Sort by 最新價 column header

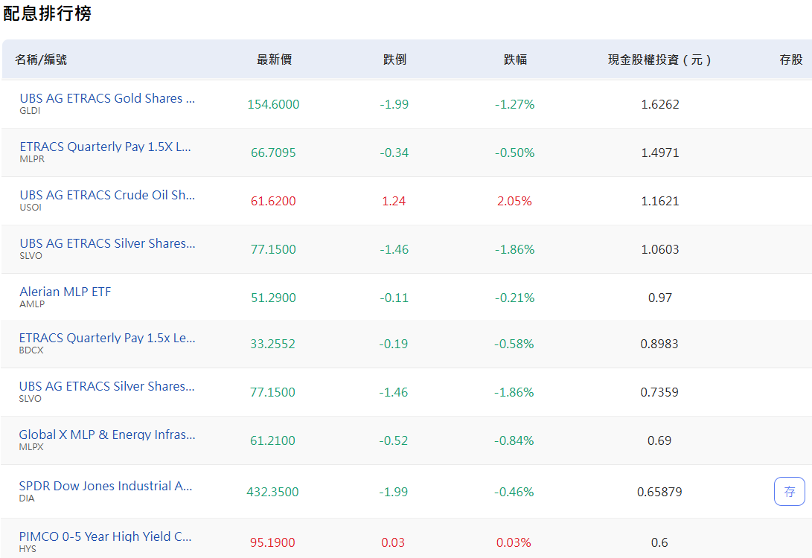pos(274,60)
